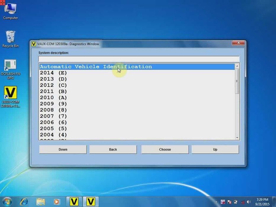Open the OCFLASH FW UPG desktop icon
The width and height of the screenshot is (276, 207).
pyautogui.click(x=10, y=66)
